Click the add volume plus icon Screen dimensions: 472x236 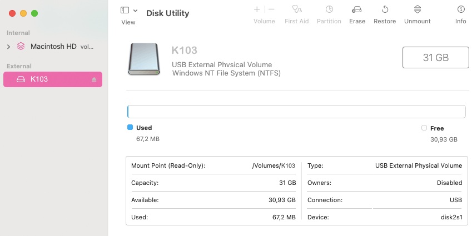pos(257,9)
